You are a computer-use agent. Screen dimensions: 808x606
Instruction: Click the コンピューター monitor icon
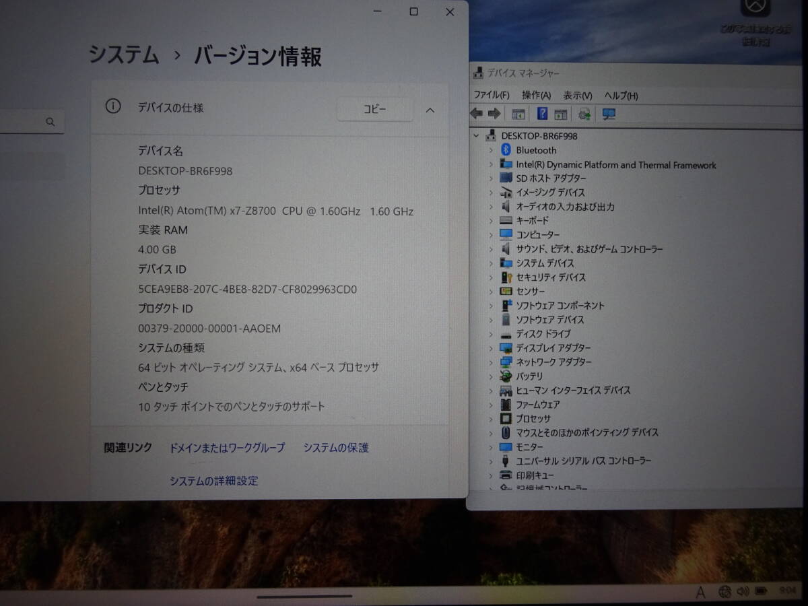pyautogui.click(x=506, y=235)
